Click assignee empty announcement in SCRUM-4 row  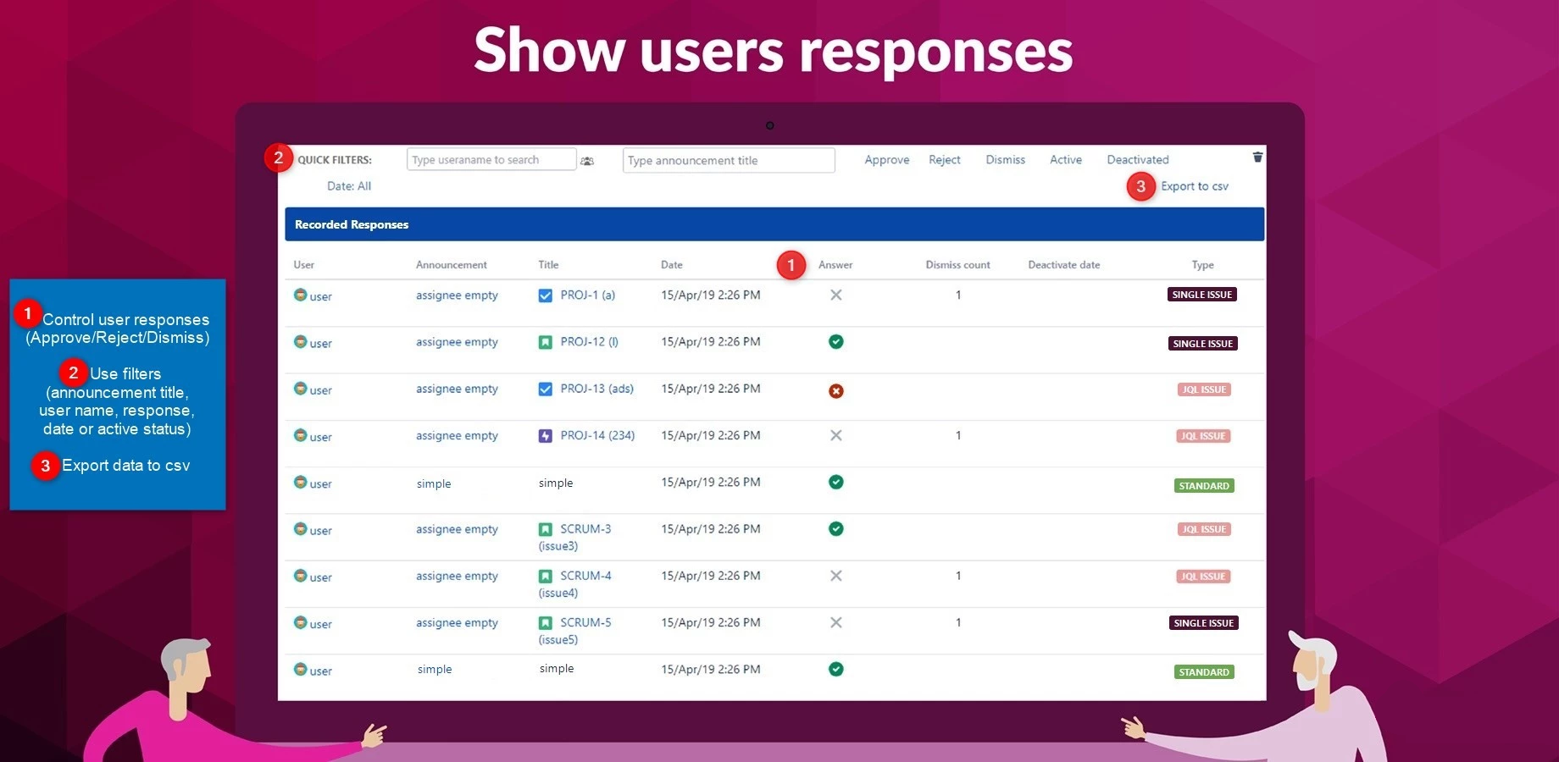(x=457, y=577)
